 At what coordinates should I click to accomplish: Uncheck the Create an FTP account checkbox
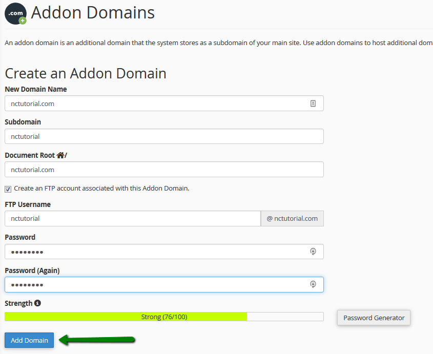(x=8, y=189)
